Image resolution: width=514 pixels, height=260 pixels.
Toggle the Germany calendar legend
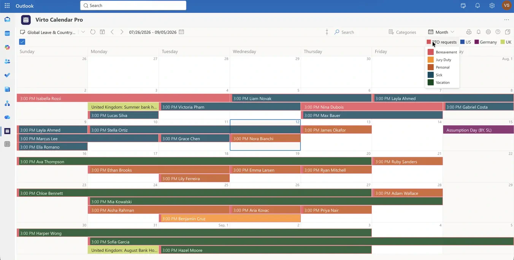coord(485,42)
